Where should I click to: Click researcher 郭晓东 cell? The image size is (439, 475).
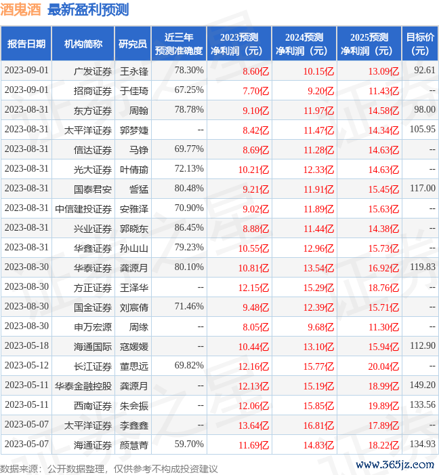tap(134, 229)
